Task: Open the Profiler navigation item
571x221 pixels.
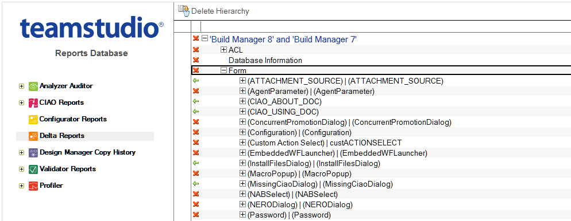Action: tap(51, 186)
